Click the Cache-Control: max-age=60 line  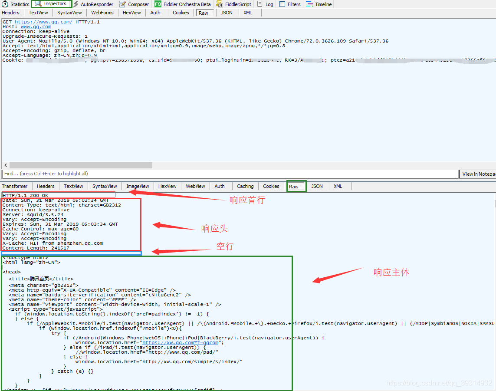[40, 229]
